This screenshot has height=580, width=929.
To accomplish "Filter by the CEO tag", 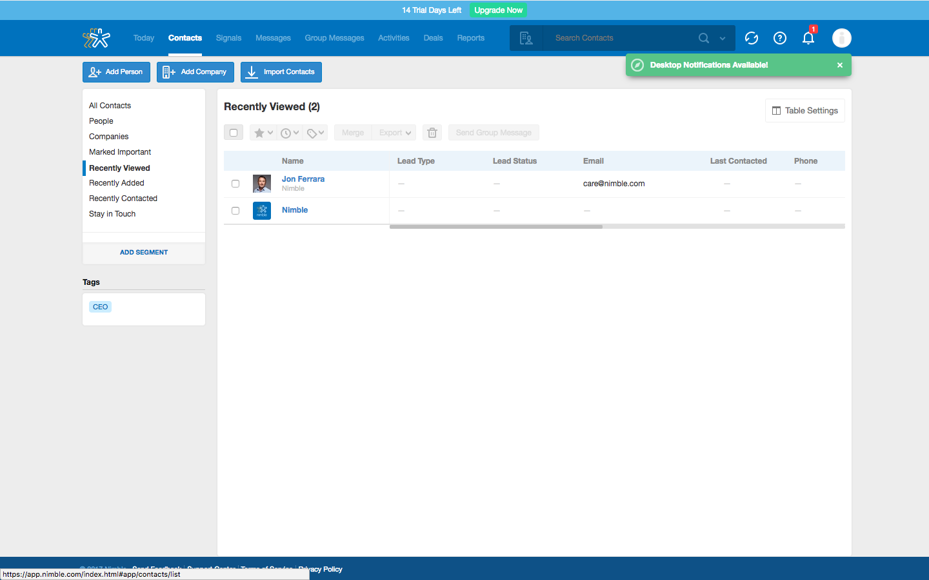I will click(101, 307).
